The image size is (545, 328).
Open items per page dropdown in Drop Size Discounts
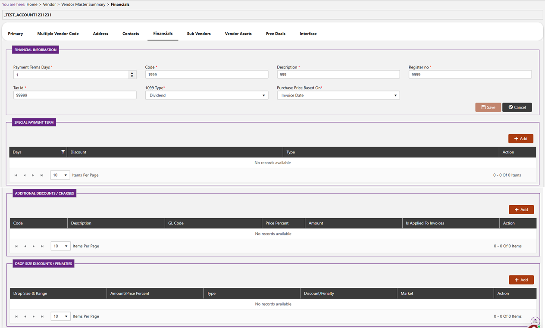60,316
